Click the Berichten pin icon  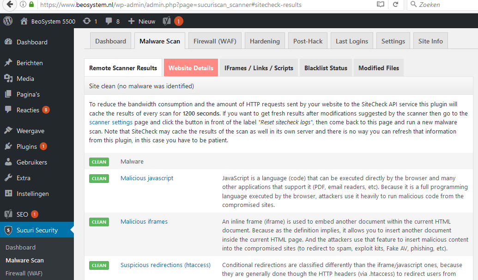pyautogui.click(x=8, y=62)
